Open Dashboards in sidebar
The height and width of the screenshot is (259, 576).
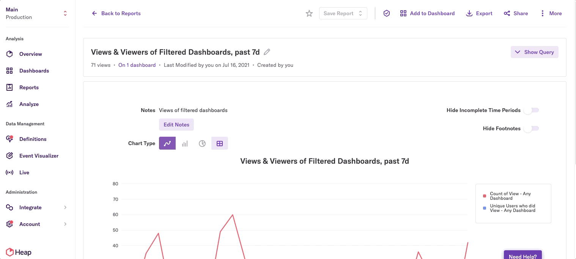point(34,71)
